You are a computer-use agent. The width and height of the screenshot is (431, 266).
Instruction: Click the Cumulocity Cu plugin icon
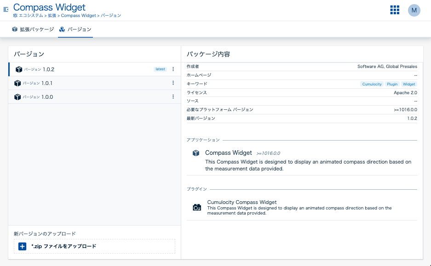[x=197, y=208]
